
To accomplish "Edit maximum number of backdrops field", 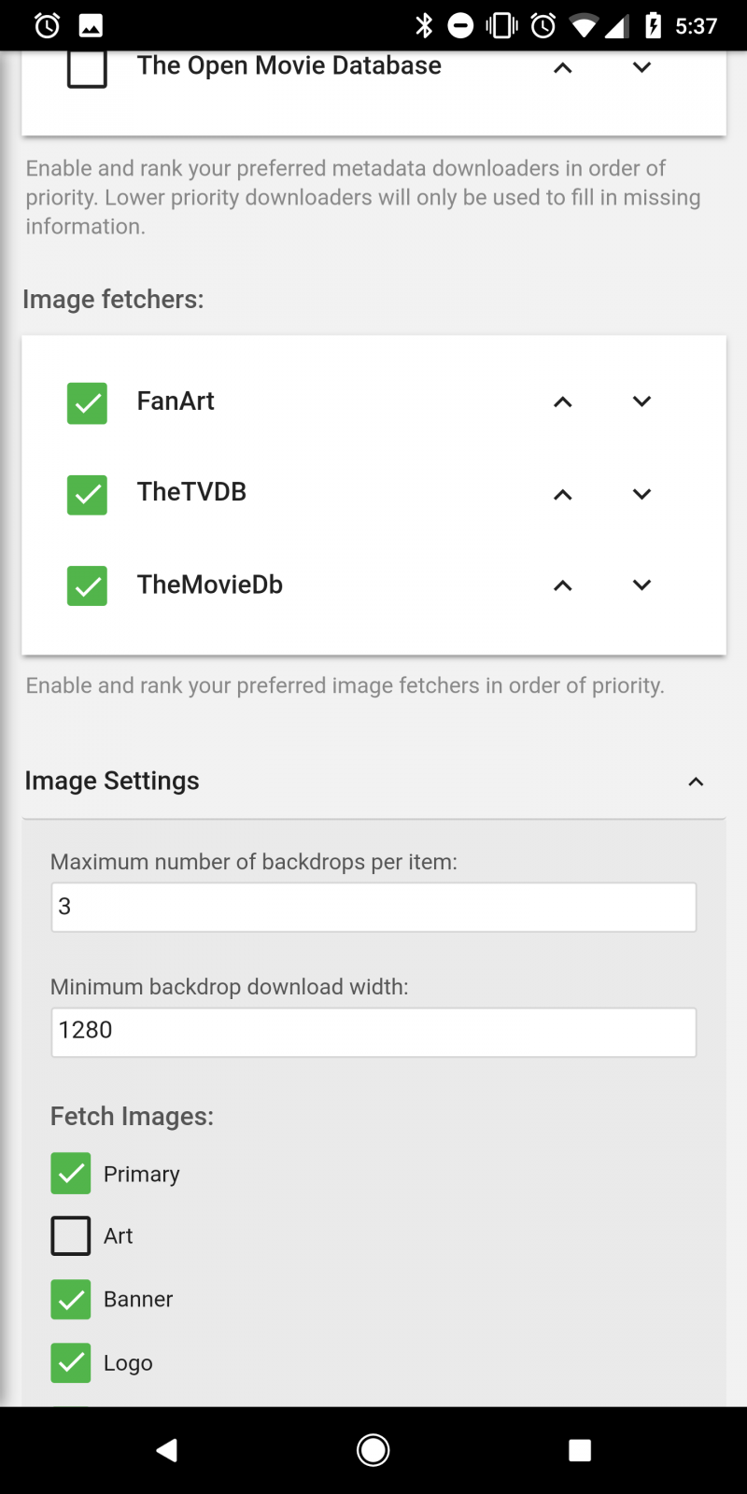I will [373, 907].
